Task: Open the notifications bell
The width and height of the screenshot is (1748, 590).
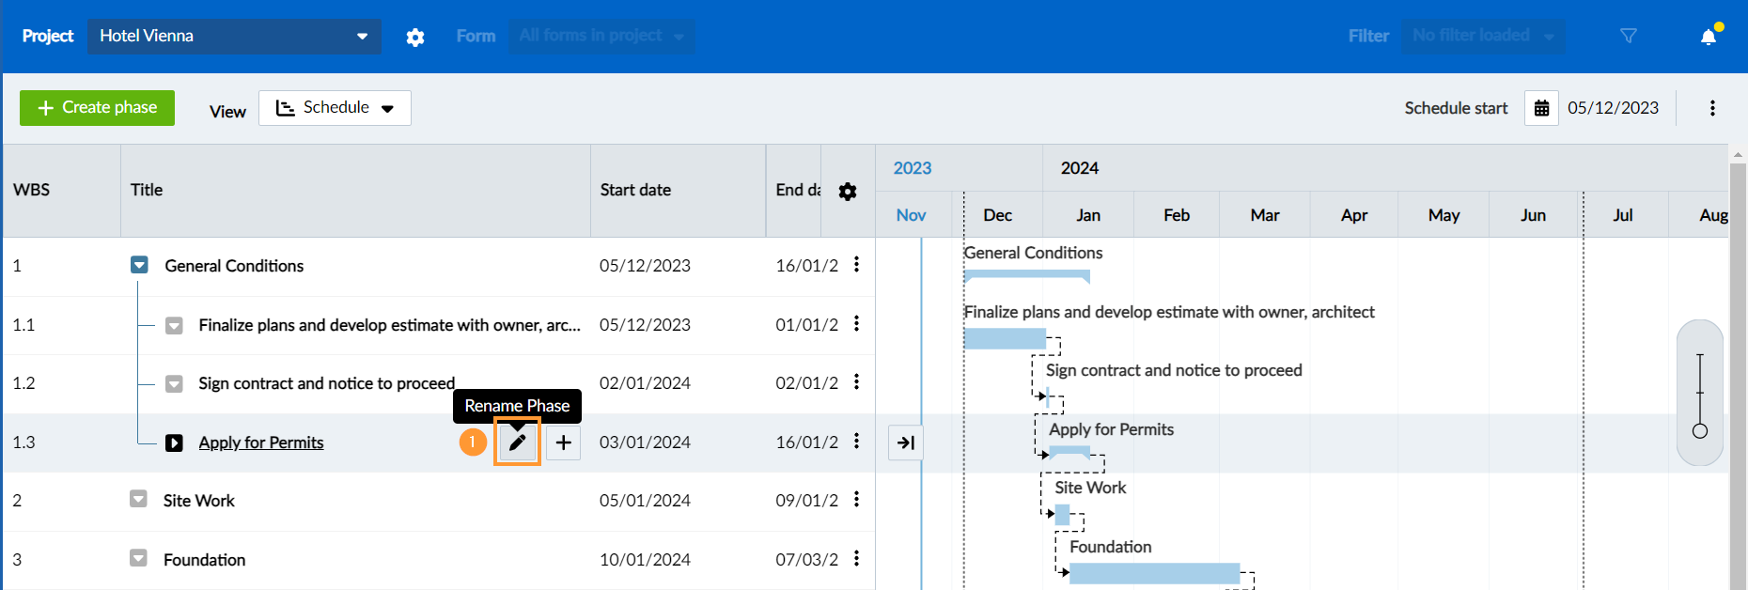Action: click(x=1709, y=37)
